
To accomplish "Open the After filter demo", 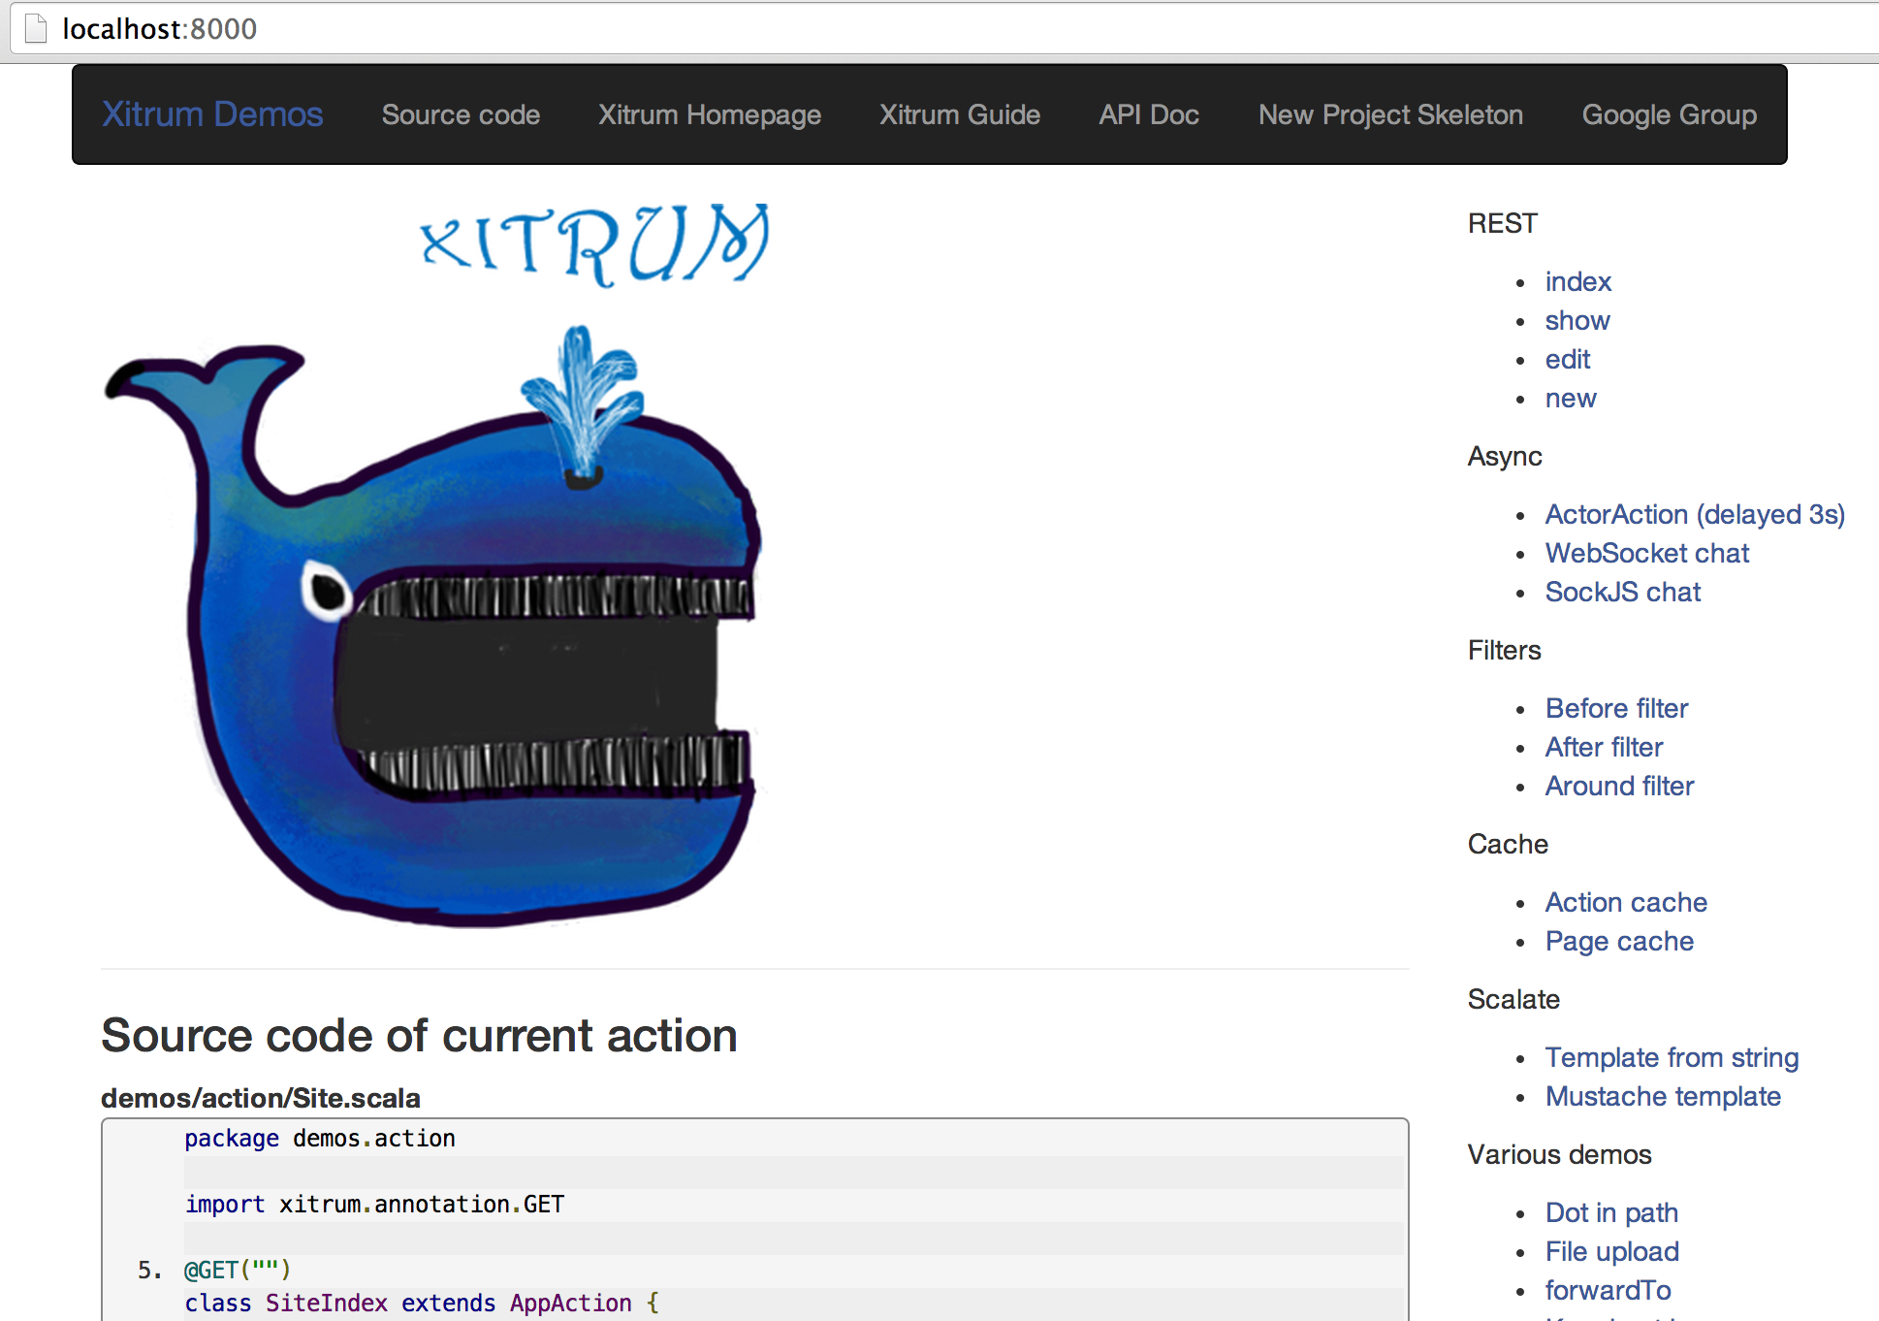I will pyautogui.click(x=1604, y=747).
